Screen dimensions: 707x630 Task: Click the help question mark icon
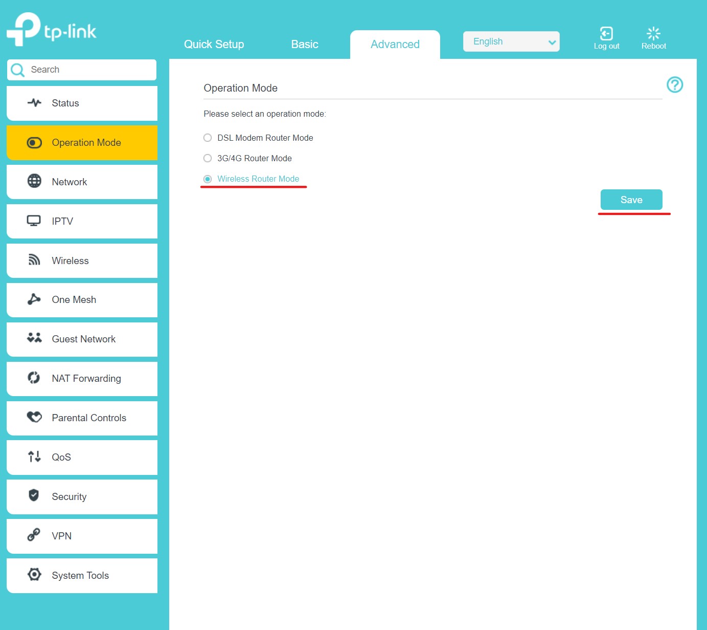(675, 84)
